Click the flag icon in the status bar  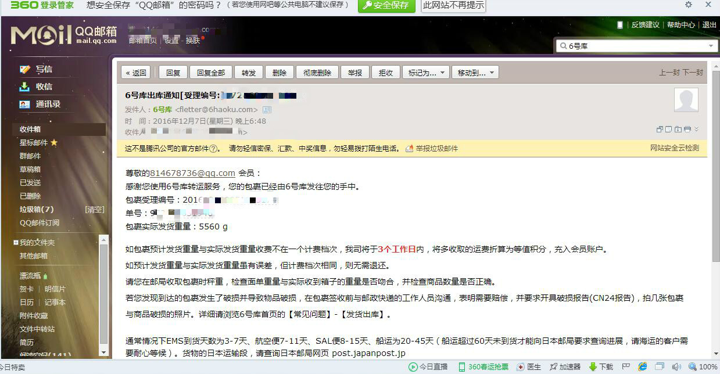pos(627,367)
